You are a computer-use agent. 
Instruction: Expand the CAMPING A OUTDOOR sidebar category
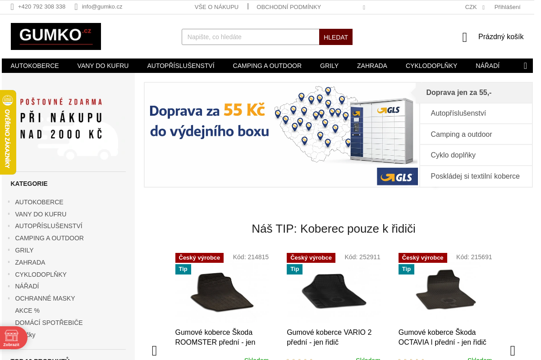coord(9,238)
